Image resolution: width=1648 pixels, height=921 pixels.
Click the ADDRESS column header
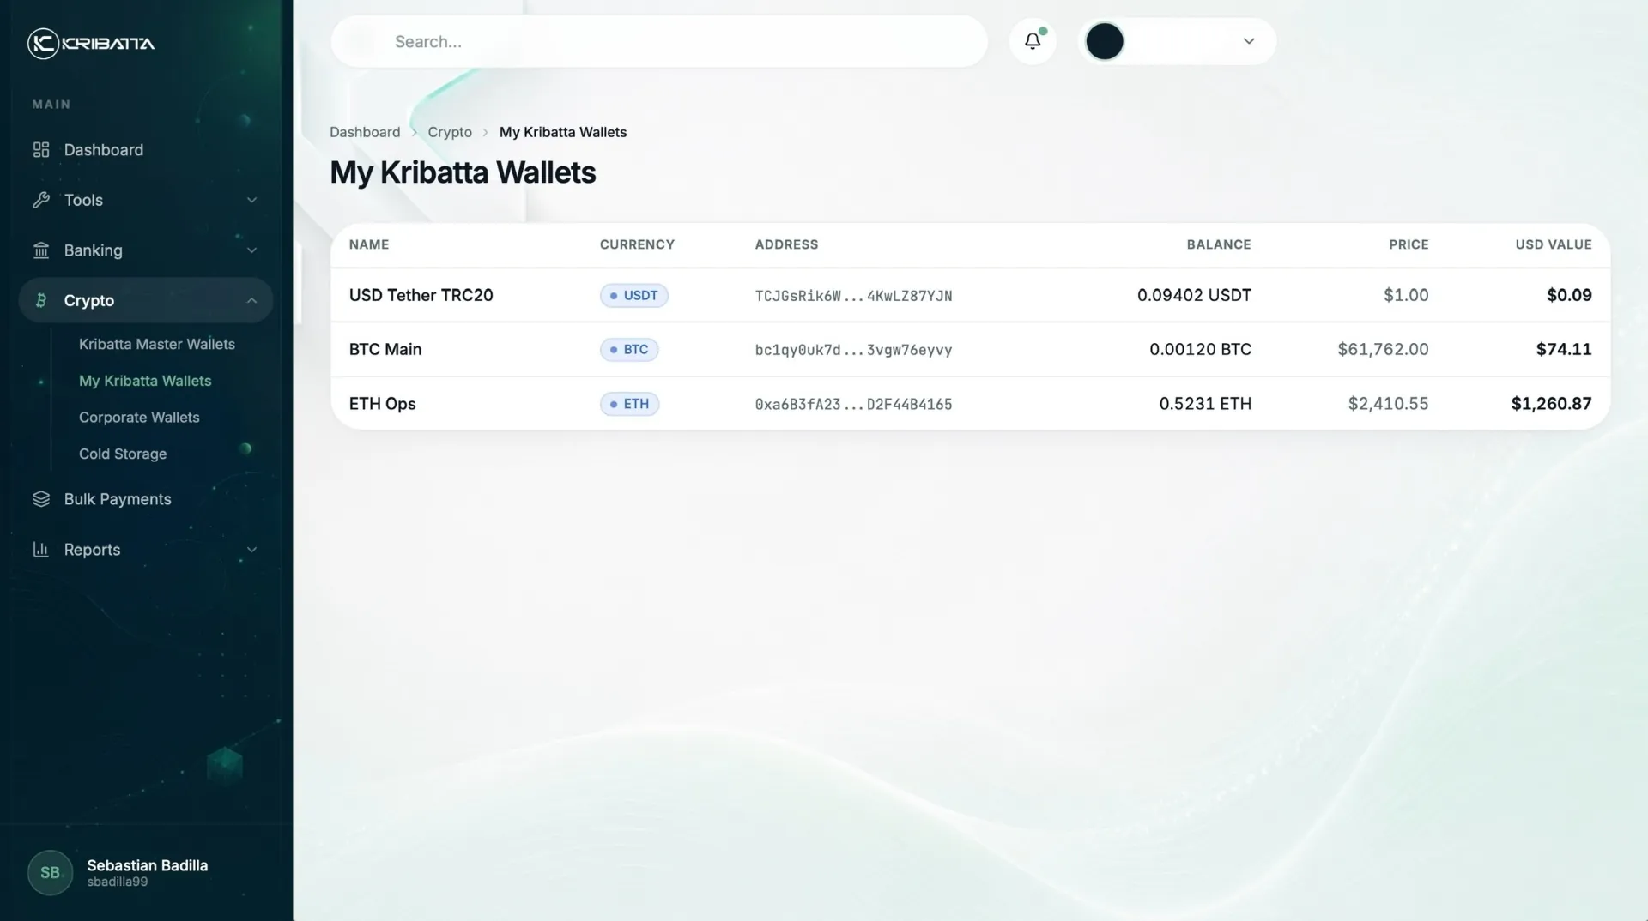click(x=786, y=244)
